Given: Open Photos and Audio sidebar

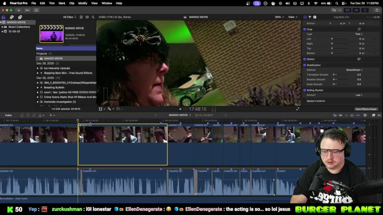Looking at the screenshot, I should (12, 17).
